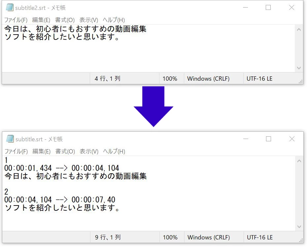
Task: Click Notepad icon in subtitle2.srt title bar
Action: click(9, 8)
